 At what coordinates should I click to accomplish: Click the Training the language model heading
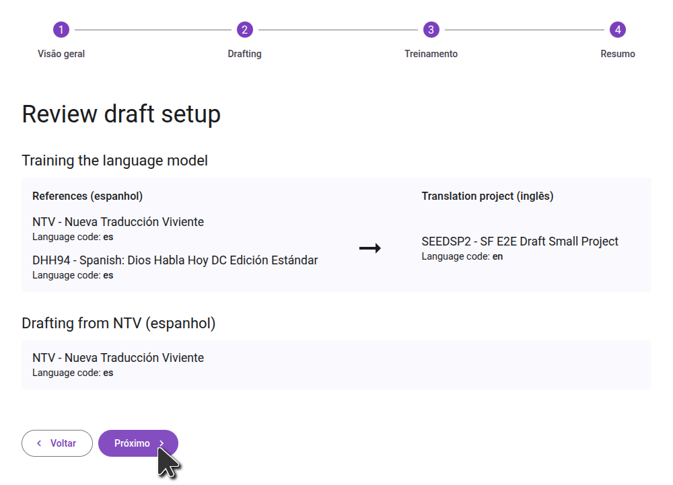click(x=114, y=161)
